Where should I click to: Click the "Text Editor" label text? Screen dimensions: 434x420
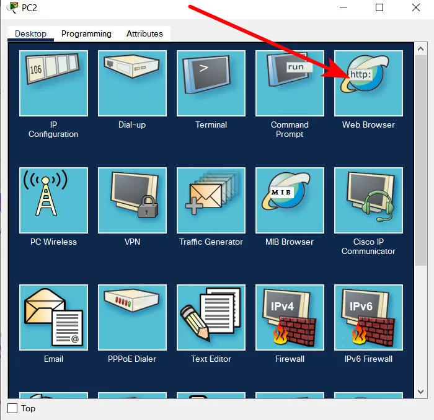tap(211, 359)
